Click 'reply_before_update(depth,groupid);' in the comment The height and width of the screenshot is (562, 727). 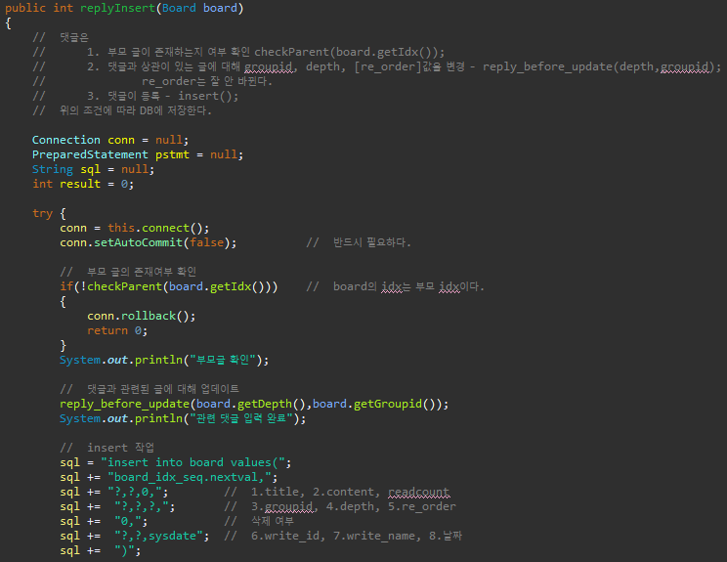[602, 66]
